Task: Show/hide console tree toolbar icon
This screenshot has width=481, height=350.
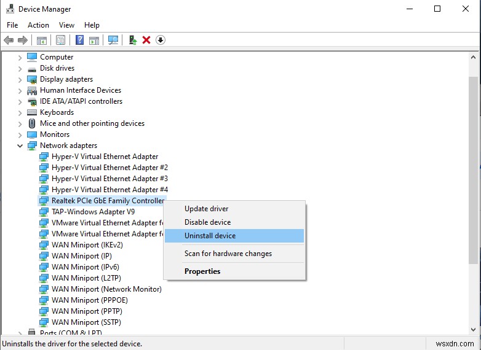Action: coord(42,40)
